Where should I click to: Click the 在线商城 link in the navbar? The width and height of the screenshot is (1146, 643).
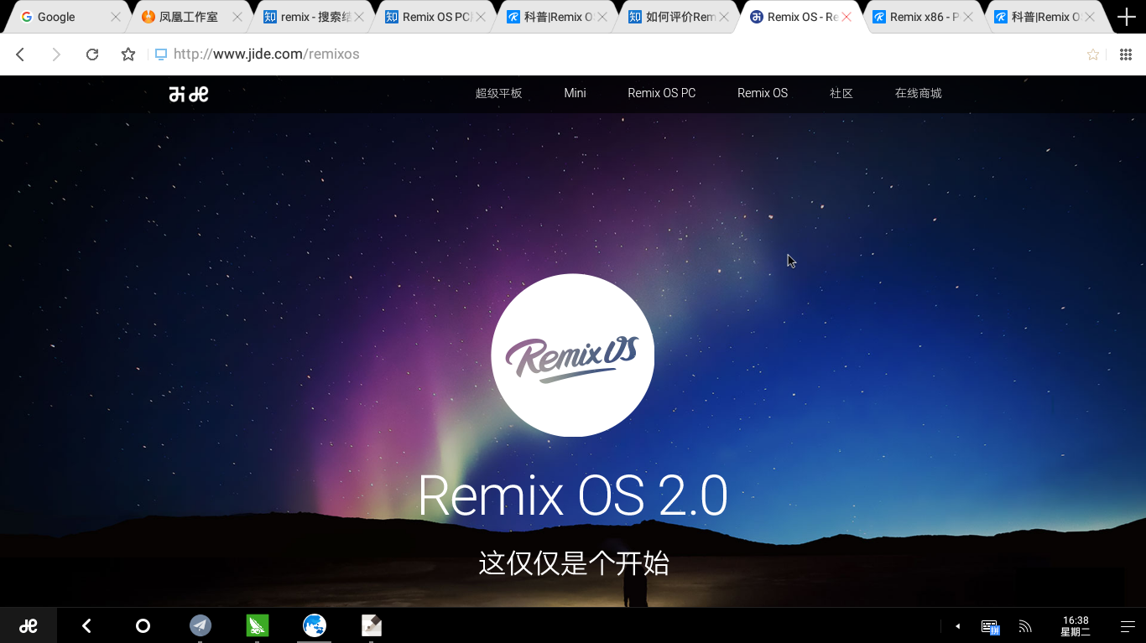point(918,93)
